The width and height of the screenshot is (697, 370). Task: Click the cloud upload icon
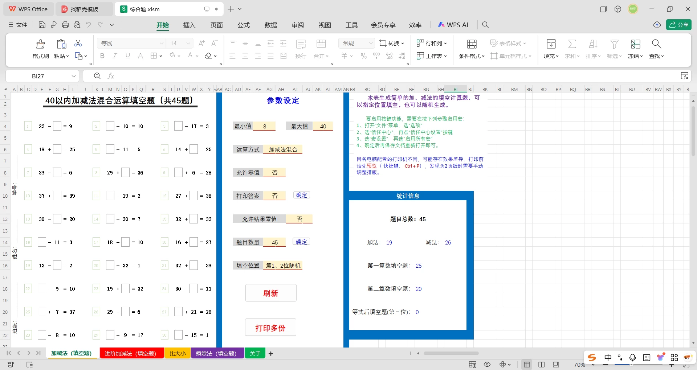tap(657, 25)
